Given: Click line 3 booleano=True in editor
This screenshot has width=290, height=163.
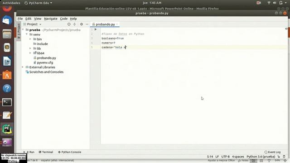Looking at the screenshot, I should coord(113,38).
